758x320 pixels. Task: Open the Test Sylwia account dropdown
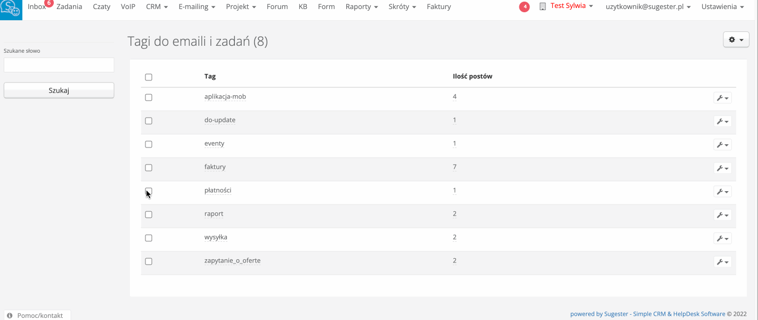click(x=572, y=6)
